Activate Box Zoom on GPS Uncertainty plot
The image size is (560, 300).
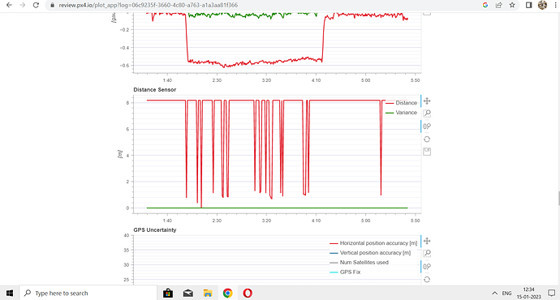click(427, 253)
